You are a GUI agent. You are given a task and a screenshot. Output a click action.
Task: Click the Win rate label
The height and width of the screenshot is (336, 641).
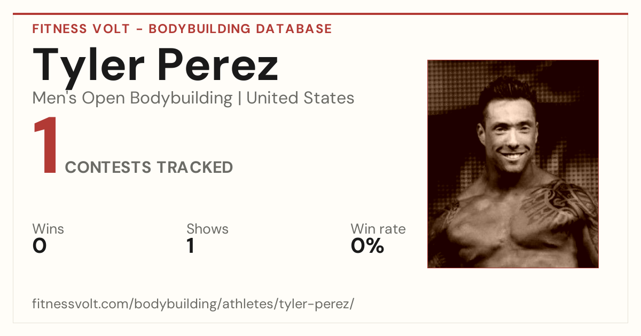click(x=378, y=229)
